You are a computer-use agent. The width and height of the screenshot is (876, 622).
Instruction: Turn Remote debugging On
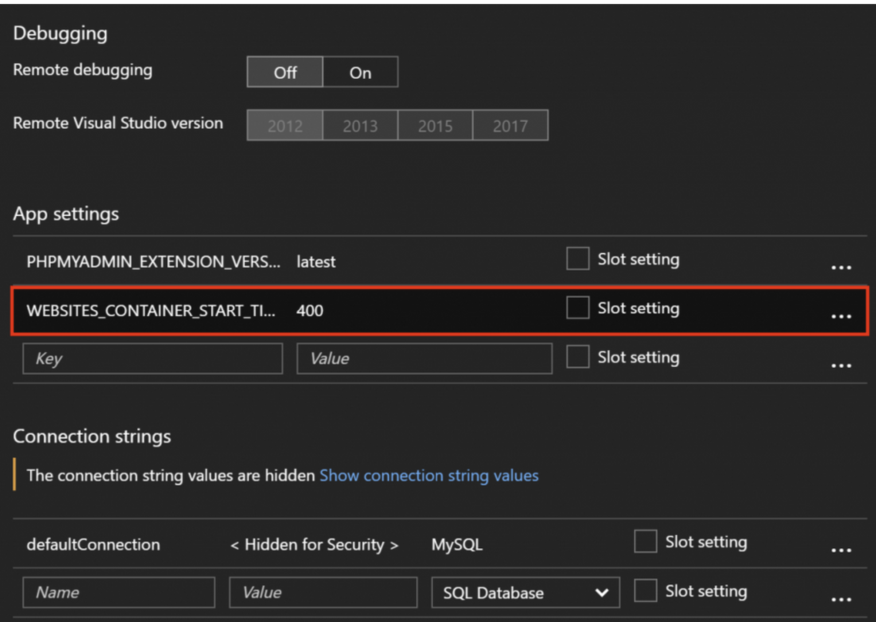tap(360, 73)
